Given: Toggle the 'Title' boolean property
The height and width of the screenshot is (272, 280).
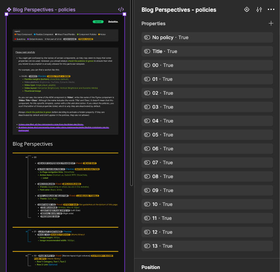Looking at the screenshot, I should coord(147,52).
